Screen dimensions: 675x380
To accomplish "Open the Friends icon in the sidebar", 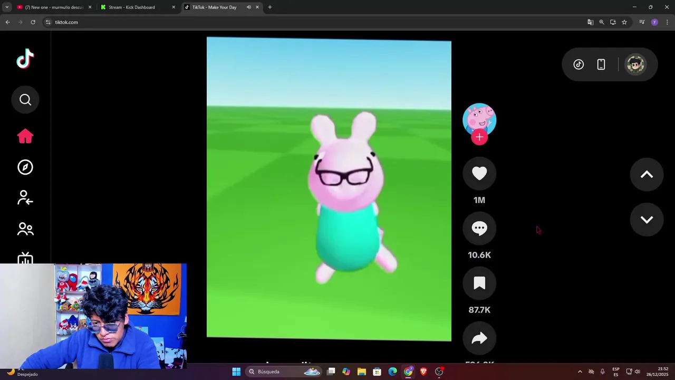I will pyautogui.click(x=25, y=229).
